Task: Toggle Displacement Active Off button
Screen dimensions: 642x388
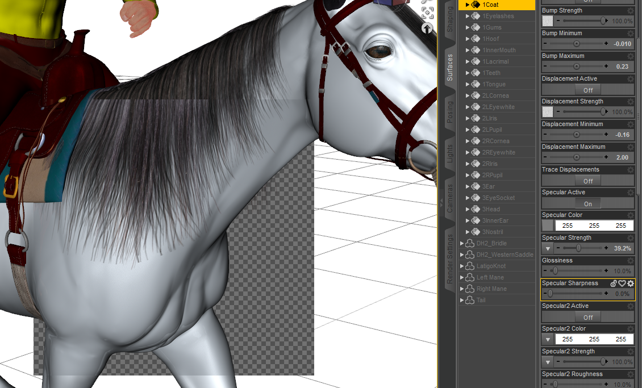Action: [x=588, y=90]
